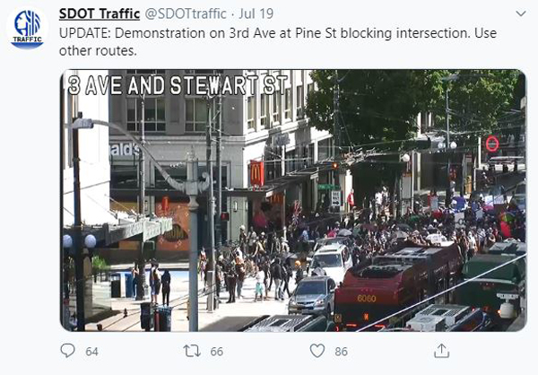This screenshot has width=538, height=375.
Task: Click the silver car behind the red bus
Action: (312, 295)
